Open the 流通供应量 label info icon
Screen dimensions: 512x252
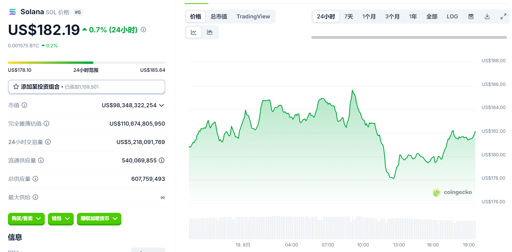tap(41, 160)
